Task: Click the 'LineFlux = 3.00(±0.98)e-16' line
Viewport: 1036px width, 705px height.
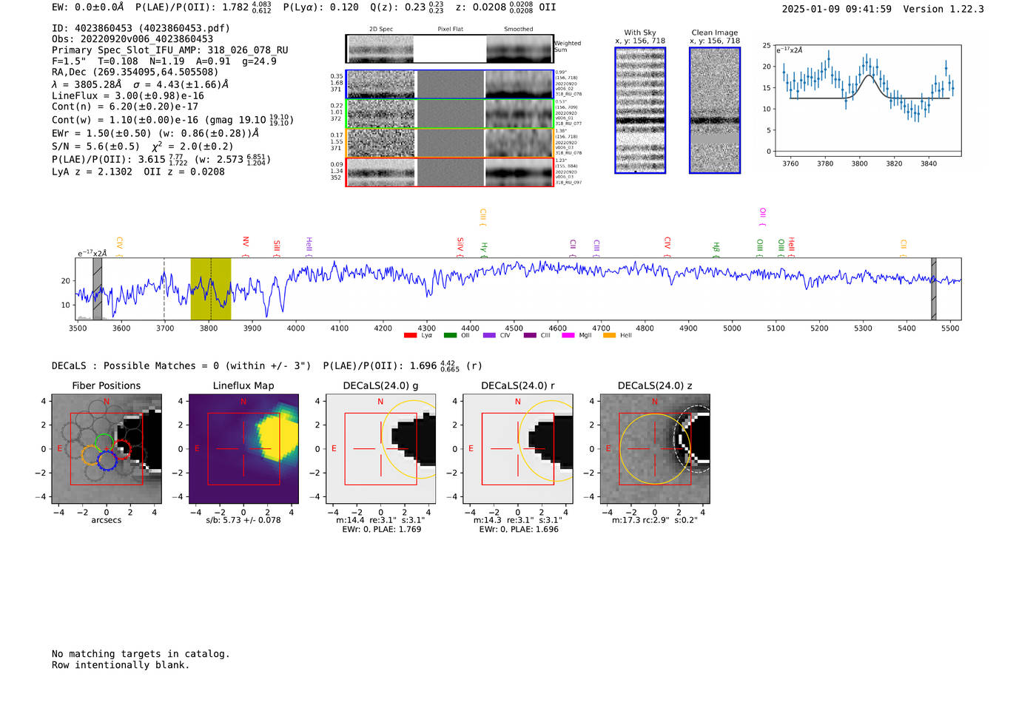Action: (128, 96)
